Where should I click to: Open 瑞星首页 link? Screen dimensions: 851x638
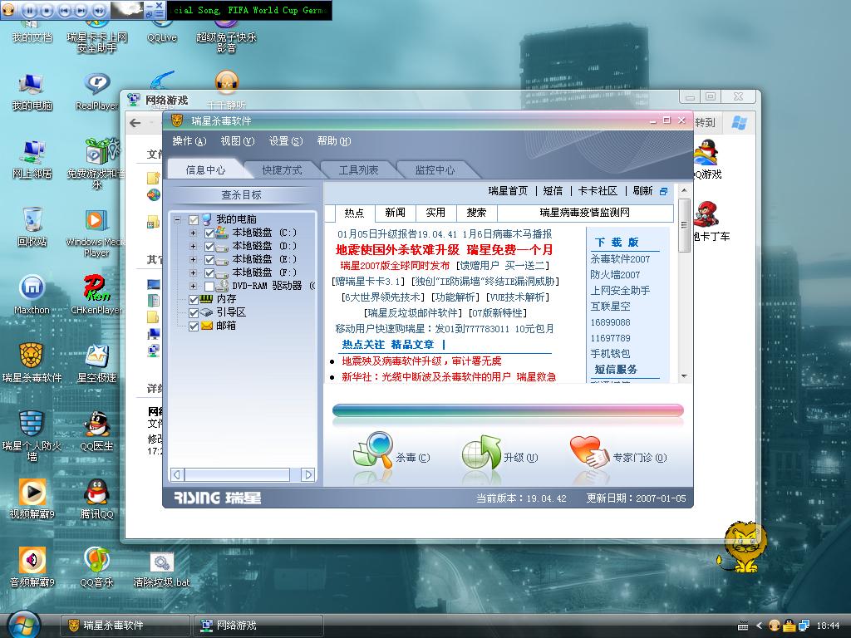click(x=508, y=191)
